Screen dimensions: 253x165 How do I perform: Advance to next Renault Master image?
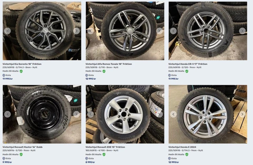tap(76, 114)
